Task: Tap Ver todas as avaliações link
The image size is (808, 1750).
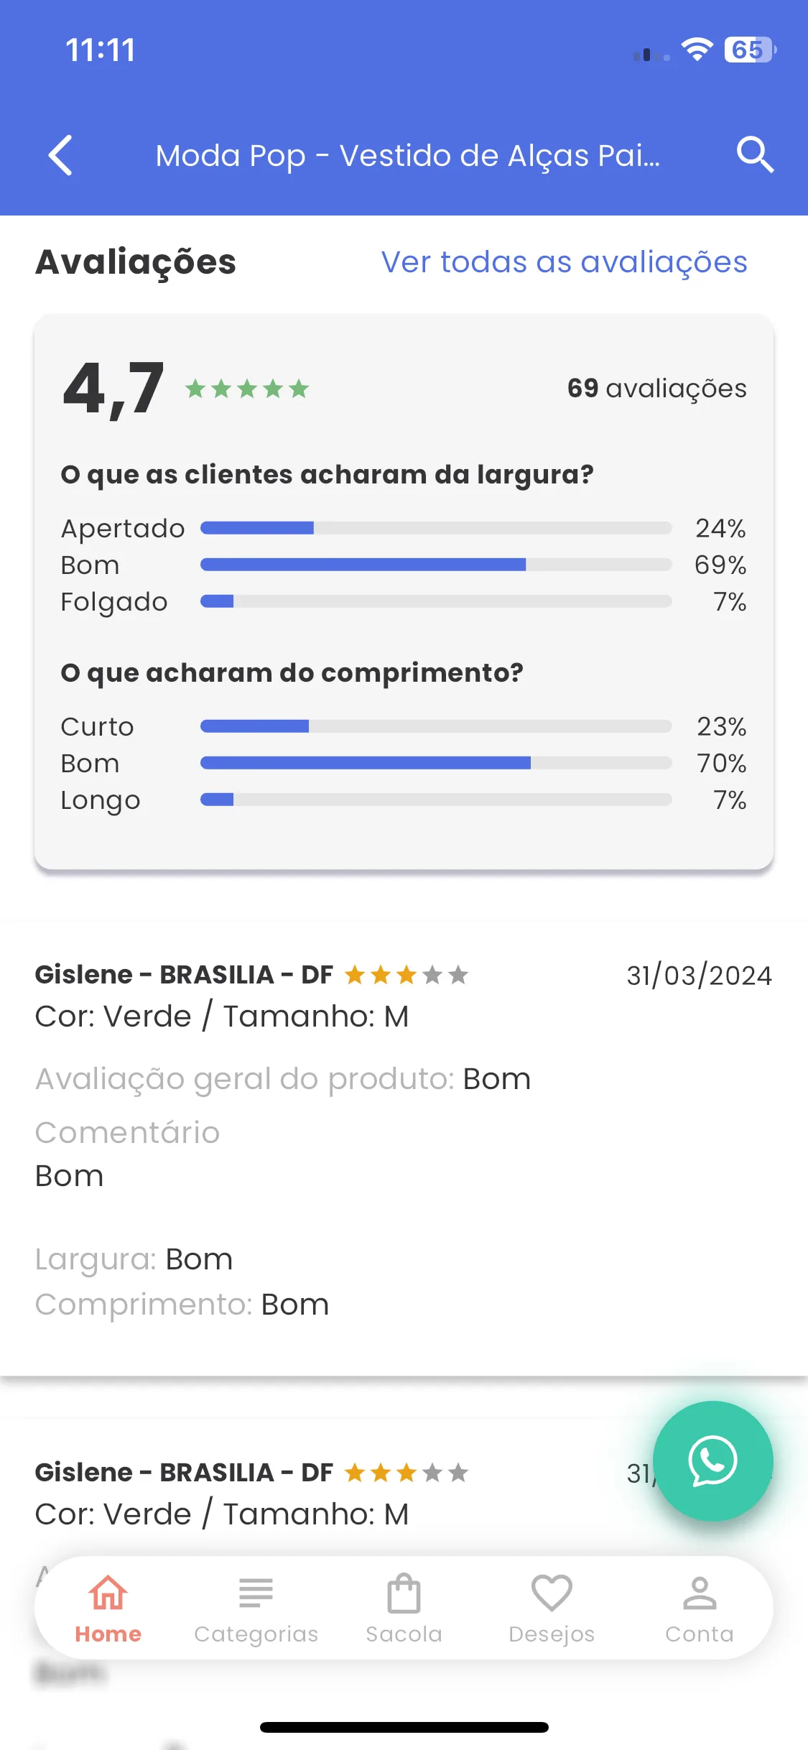Action: [x=565, y=262]
